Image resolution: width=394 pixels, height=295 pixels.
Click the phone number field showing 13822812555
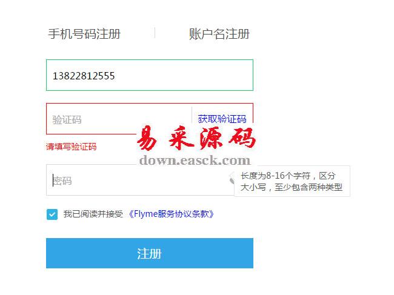(150, 75)
